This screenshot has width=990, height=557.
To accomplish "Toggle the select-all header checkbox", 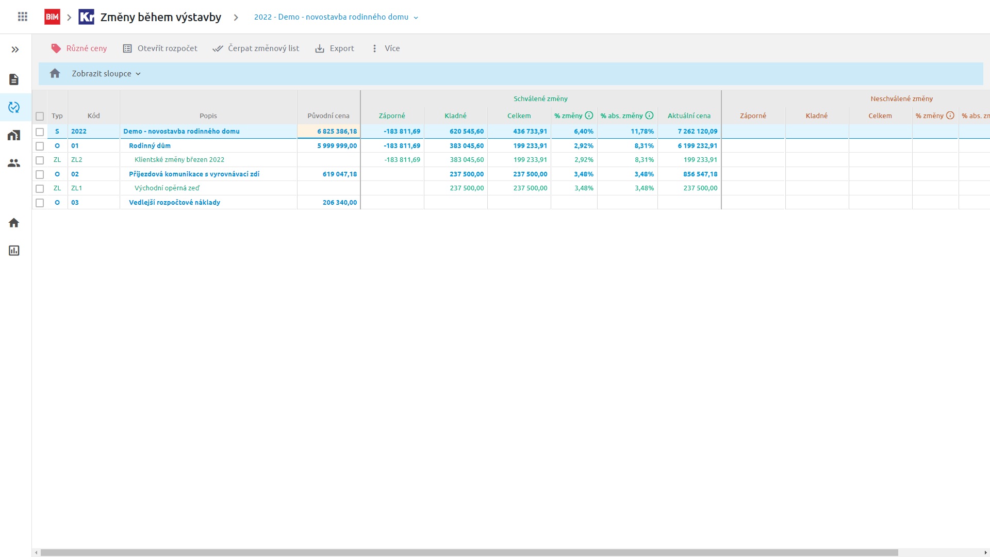I will coord(40,116).
